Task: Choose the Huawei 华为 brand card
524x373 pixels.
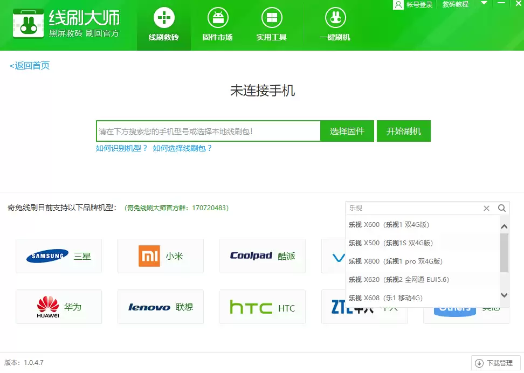Action: [x=59, y=307]
